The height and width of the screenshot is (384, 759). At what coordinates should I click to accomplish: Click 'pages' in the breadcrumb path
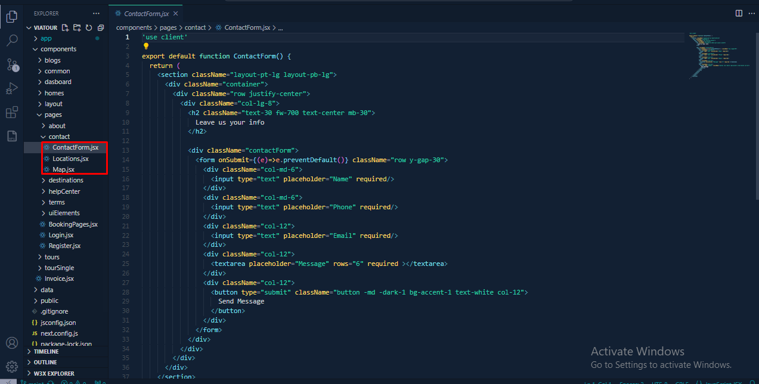pyautogui.click(x=169, y=27)
